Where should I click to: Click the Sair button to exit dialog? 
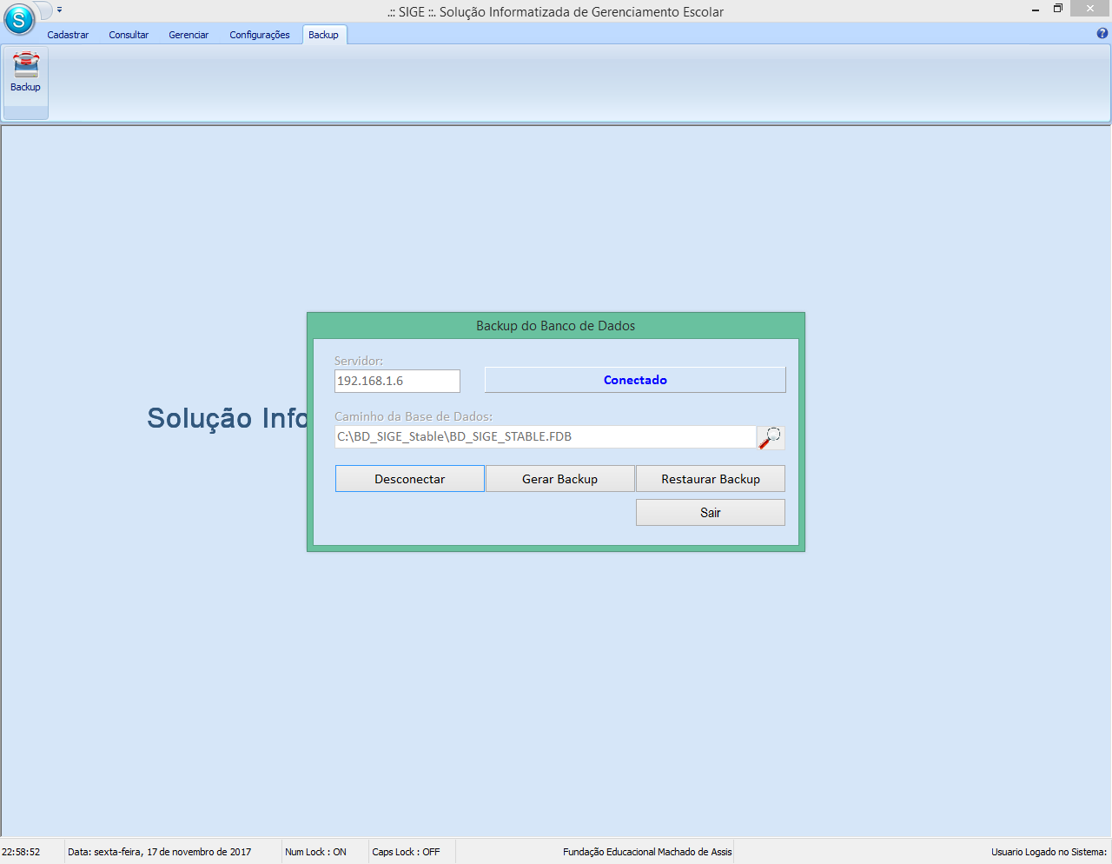pos(710,512)
